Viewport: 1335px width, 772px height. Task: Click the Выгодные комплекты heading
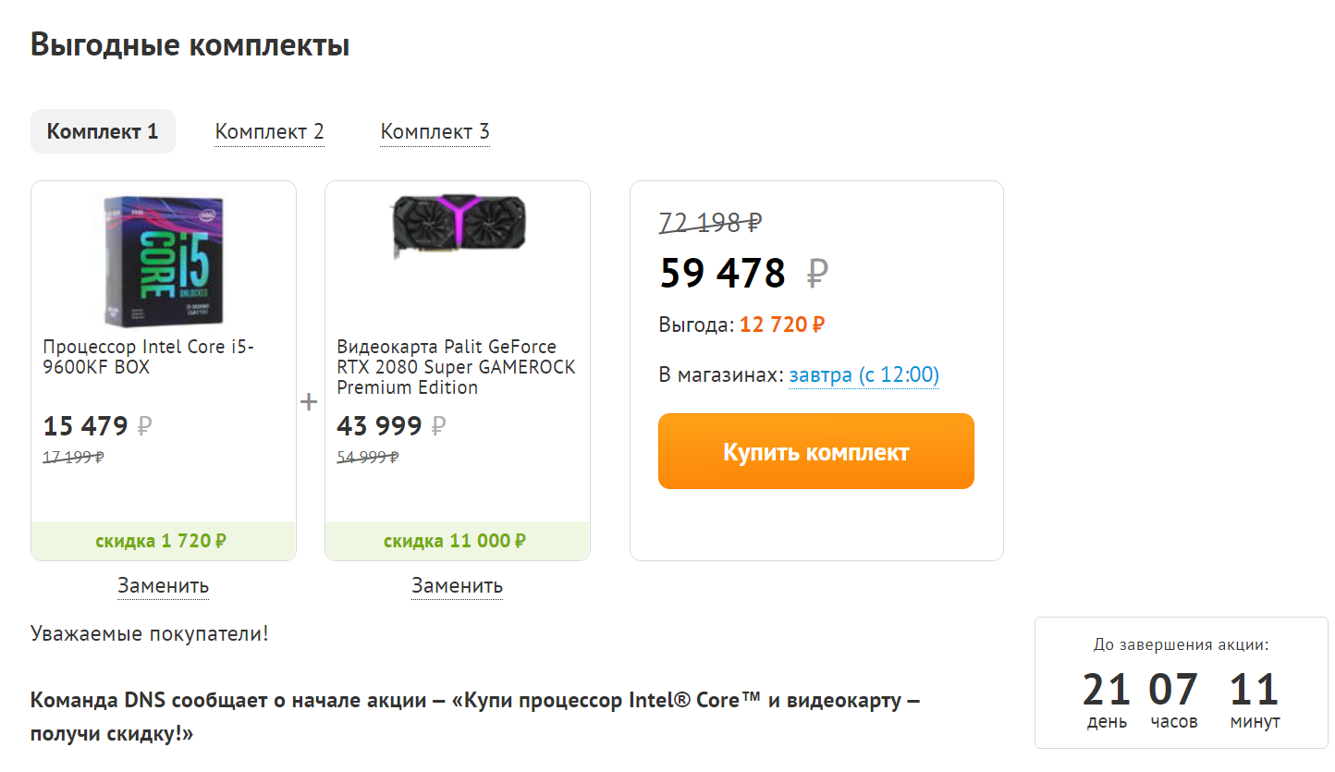(190, 44)
